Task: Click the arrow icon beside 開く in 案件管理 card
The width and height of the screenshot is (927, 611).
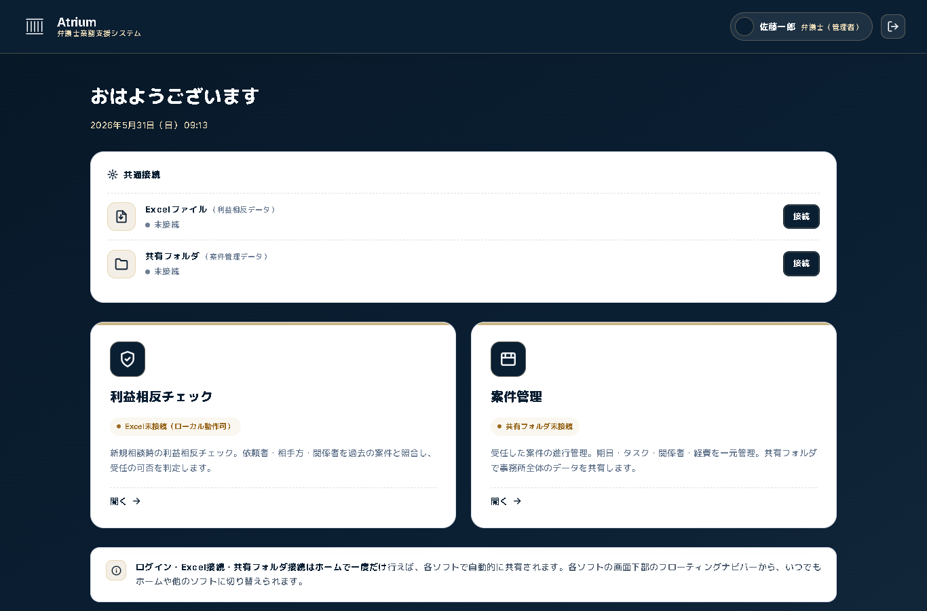Action: pos(517,501)
